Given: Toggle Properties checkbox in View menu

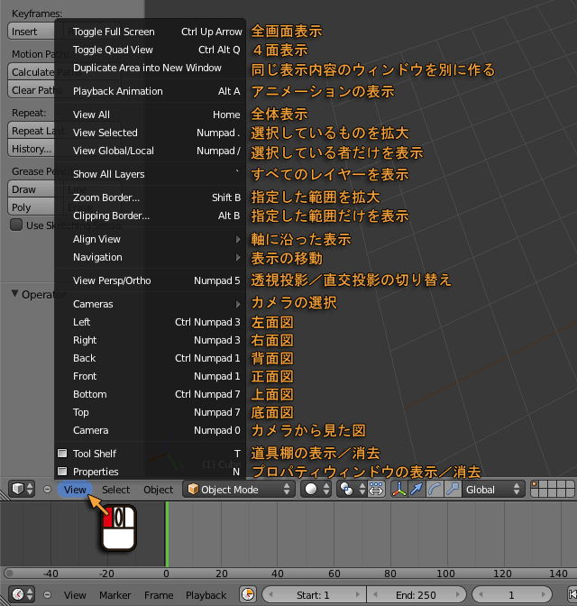Looking at the screenshot, I should [62, 472].
